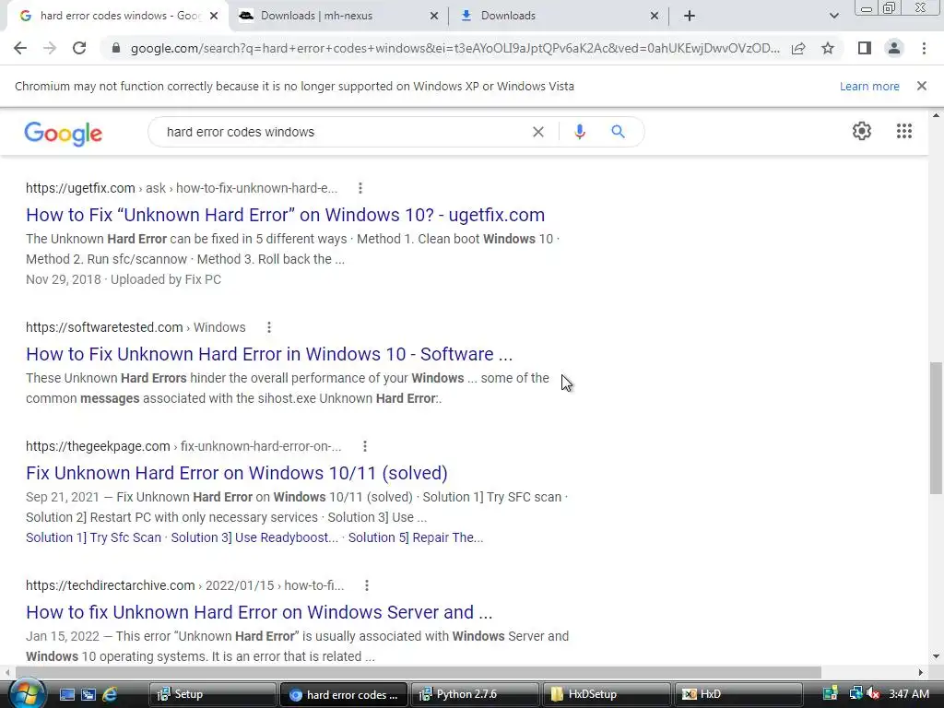
Task: Click the vertical scrollbar up arrow
Action: pos(936,115)
